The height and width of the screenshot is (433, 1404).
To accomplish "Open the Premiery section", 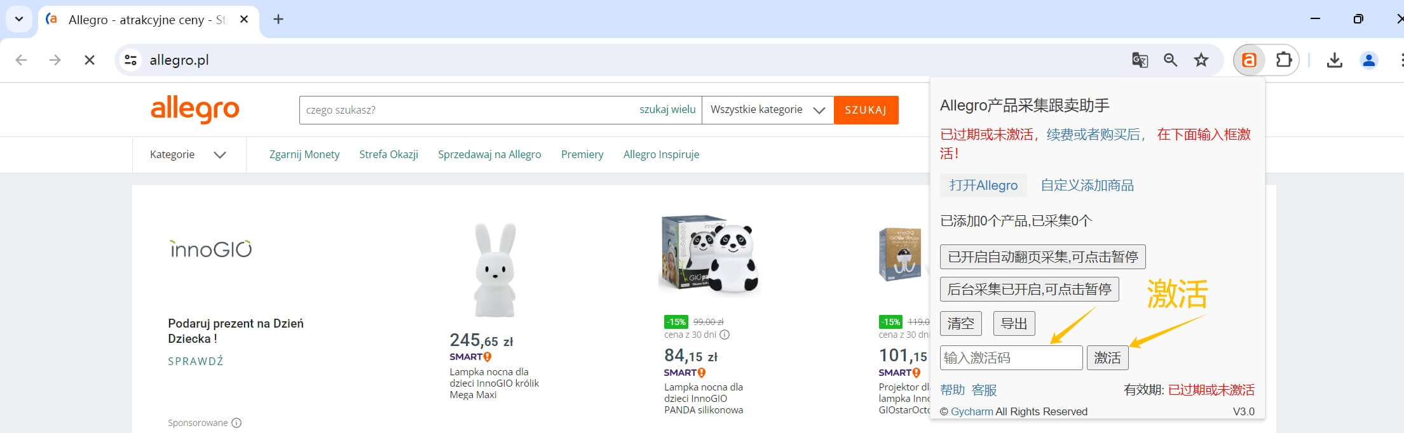I will pyautogui.click(x=582, y=154).
